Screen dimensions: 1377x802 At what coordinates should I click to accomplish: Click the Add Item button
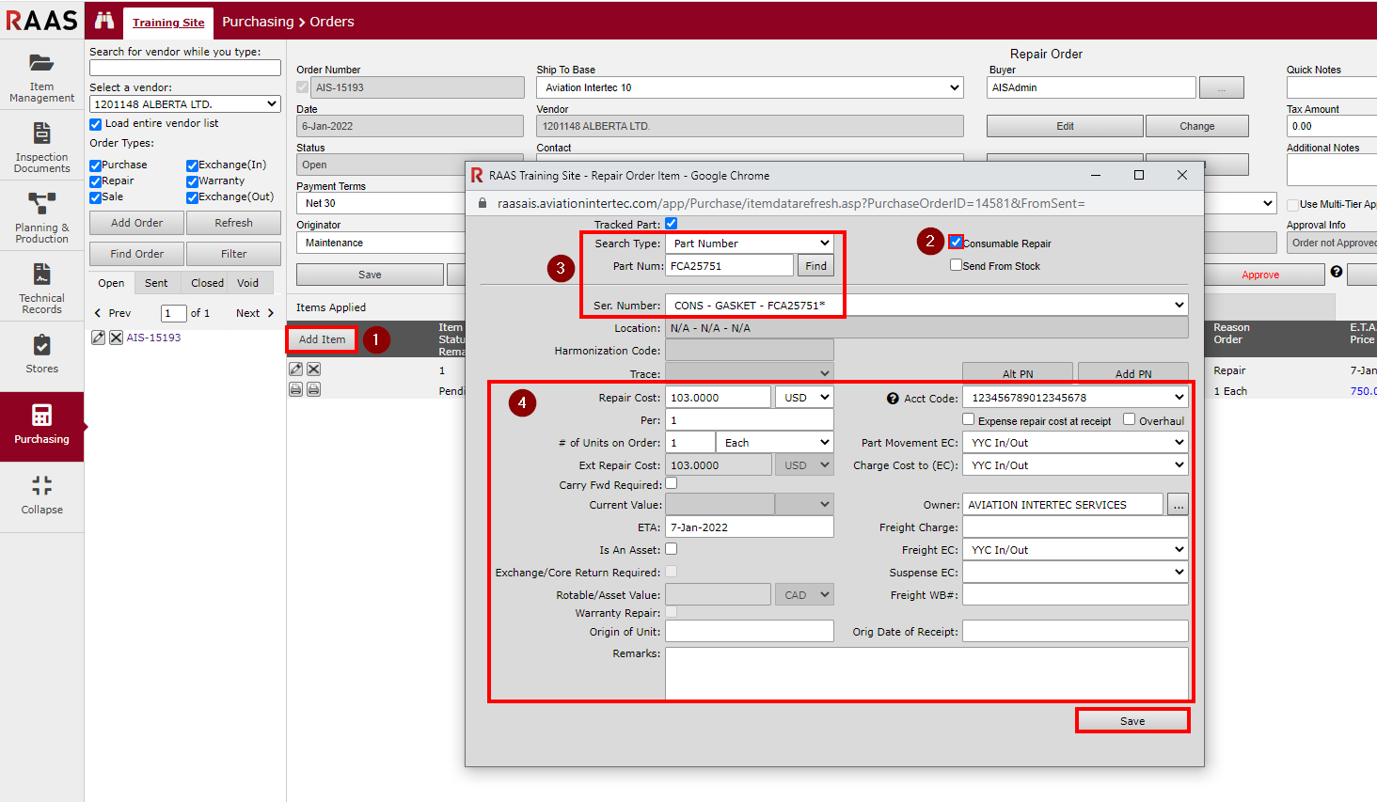tap(322, 339)
